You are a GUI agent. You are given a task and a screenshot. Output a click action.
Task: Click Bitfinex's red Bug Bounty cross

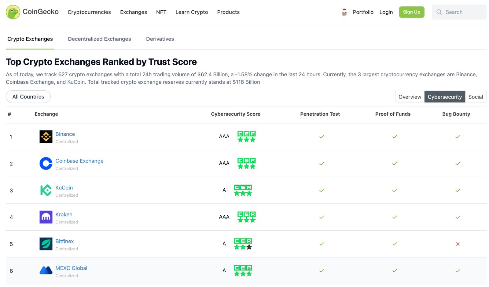coord(458,244)
